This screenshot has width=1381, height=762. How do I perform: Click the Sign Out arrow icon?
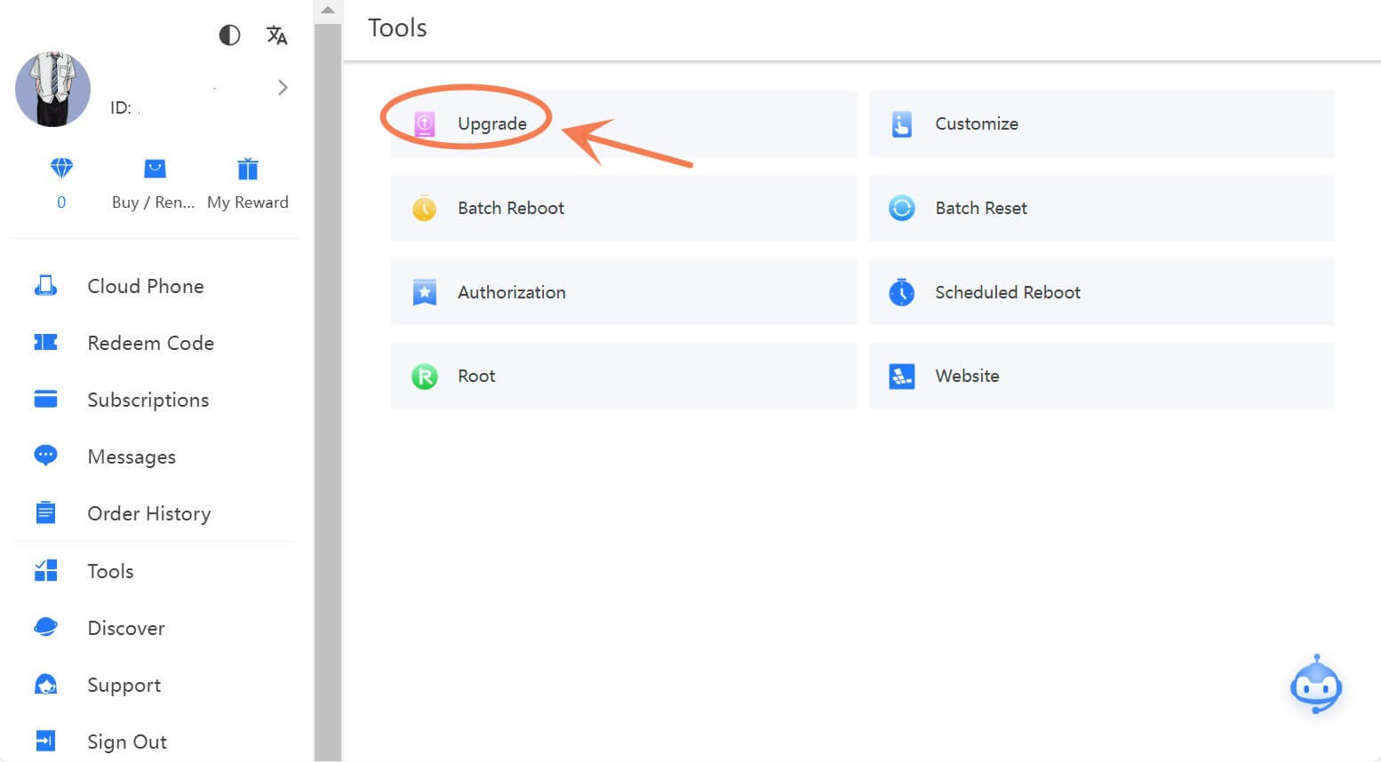[x=45, y=741]
